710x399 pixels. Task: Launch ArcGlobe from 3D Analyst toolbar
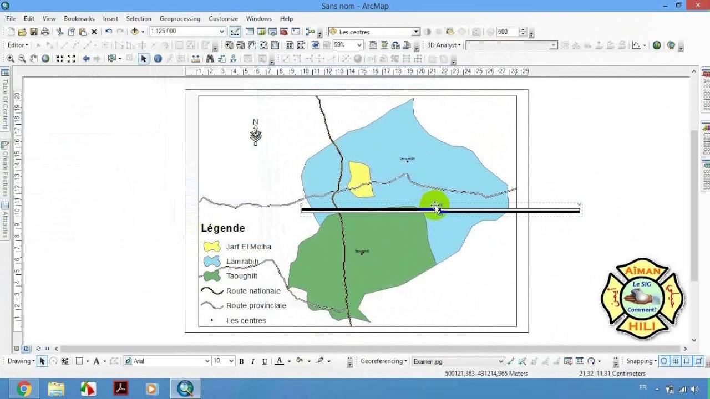[672, 45]
